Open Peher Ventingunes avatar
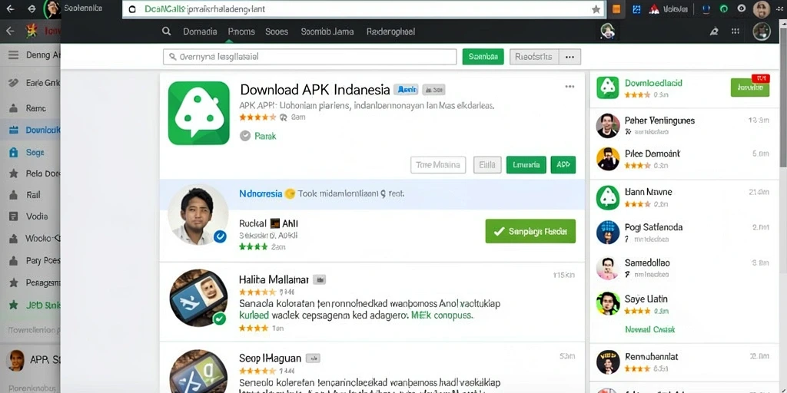This screenshot has width=787, height=393. tap(608, 126)
